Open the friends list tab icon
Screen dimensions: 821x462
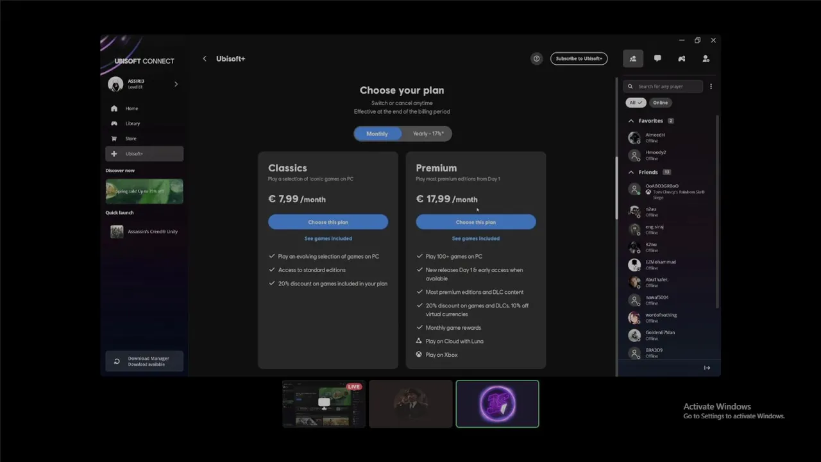pos(633,58)
